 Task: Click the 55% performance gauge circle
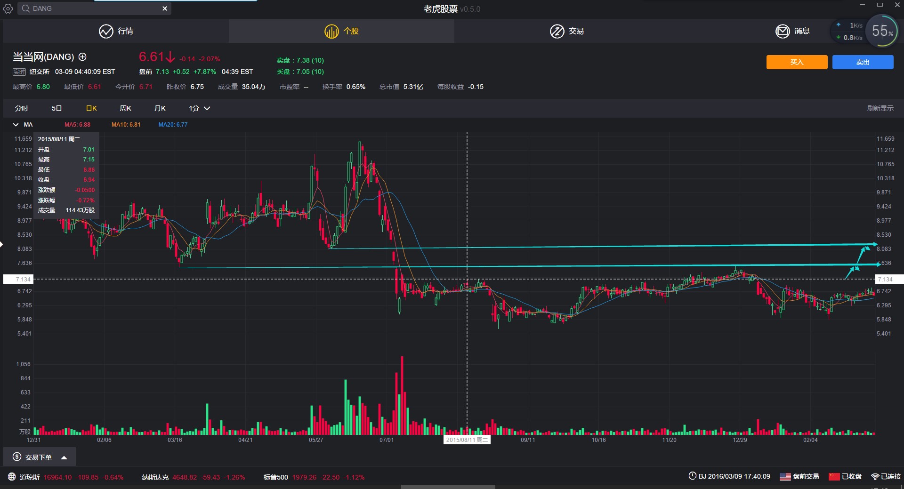point(881,31)
